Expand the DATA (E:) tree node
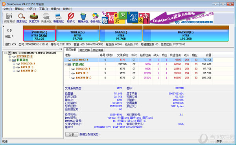This screenshot has height=145, width=236. coord(14,67)
